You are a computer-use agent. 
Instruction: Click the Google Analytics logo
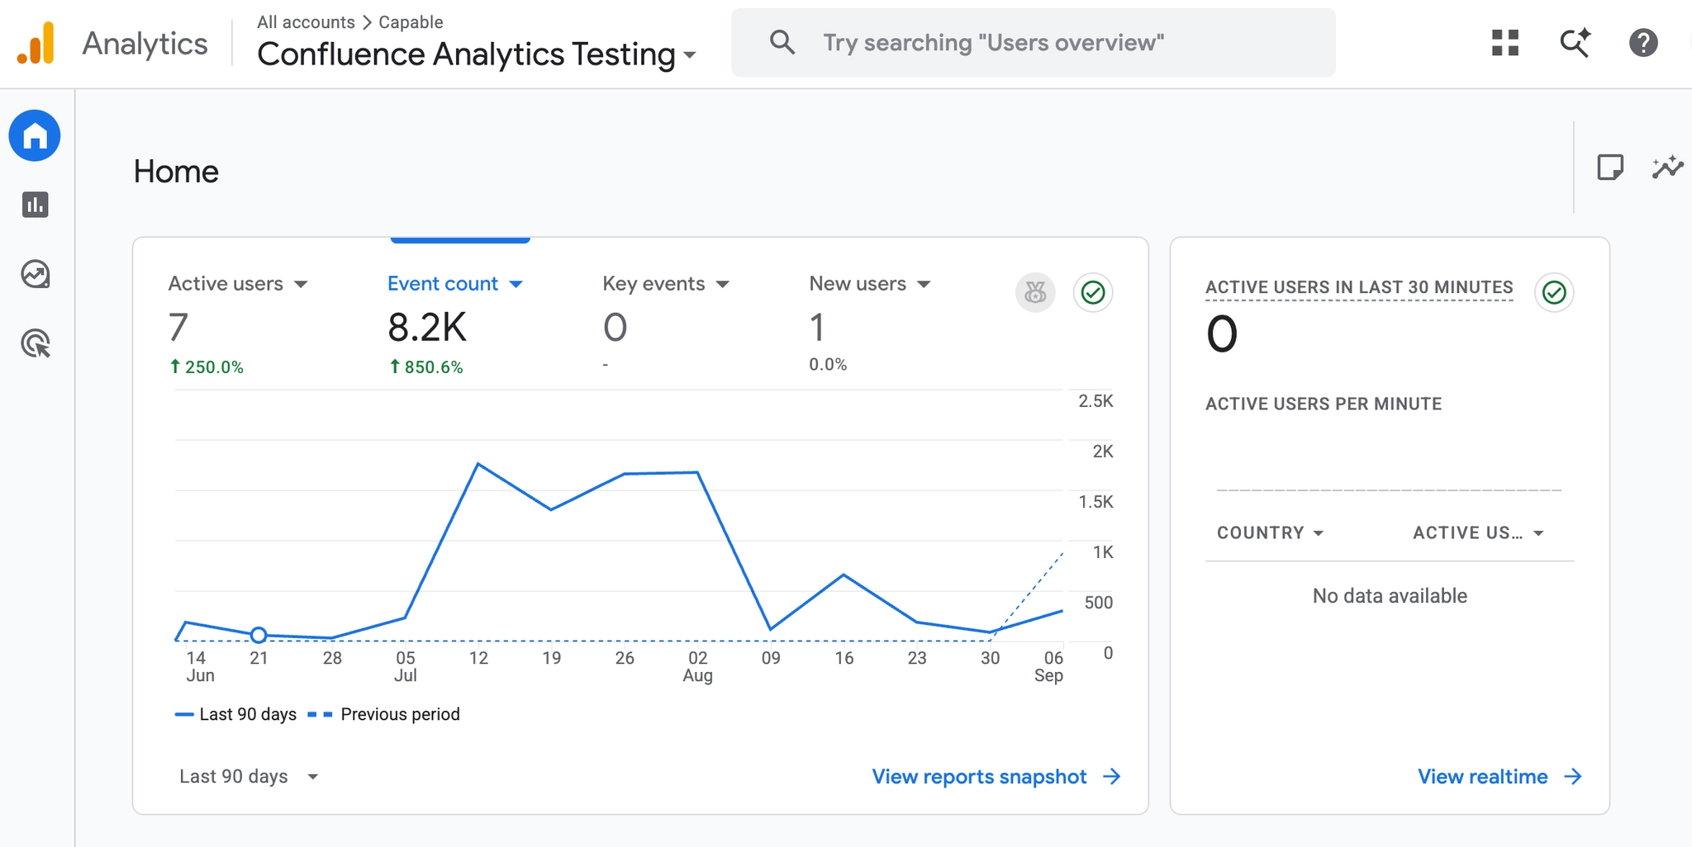point(36,43)
